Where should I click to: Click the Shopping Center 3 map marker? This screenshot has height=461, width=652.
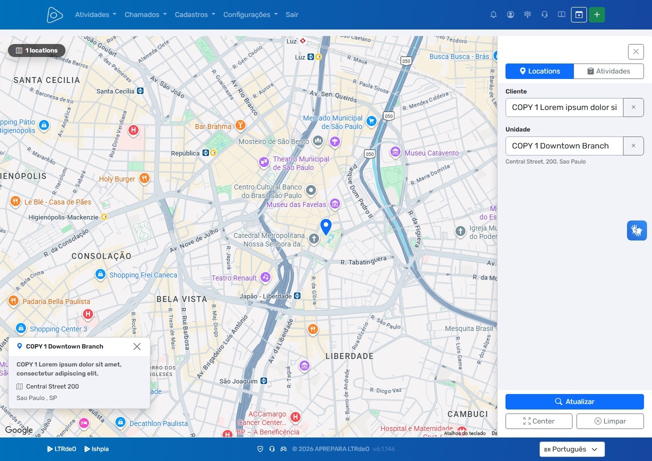pyautogui.click(x=21, y=328)
